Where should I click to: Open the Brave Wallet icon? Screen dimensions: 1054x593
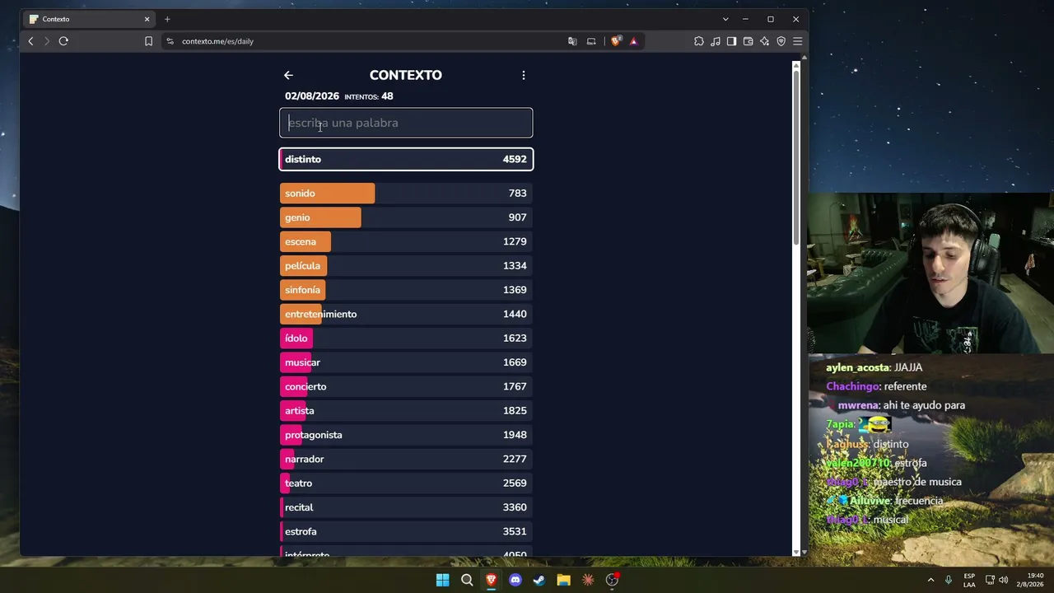pos(748,41)
